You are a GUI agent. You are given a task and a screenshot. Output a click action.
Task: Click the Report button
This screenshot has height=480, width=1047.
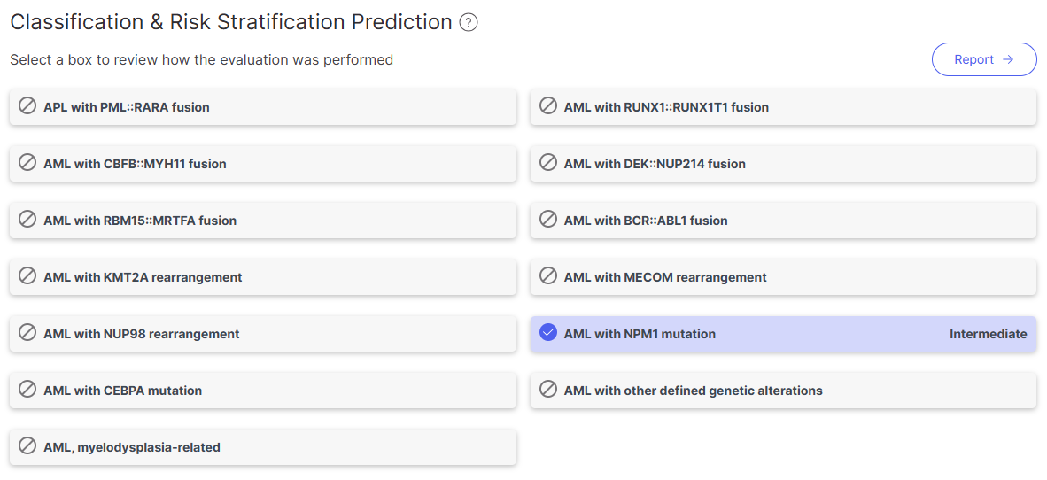[x=983, y=59]
